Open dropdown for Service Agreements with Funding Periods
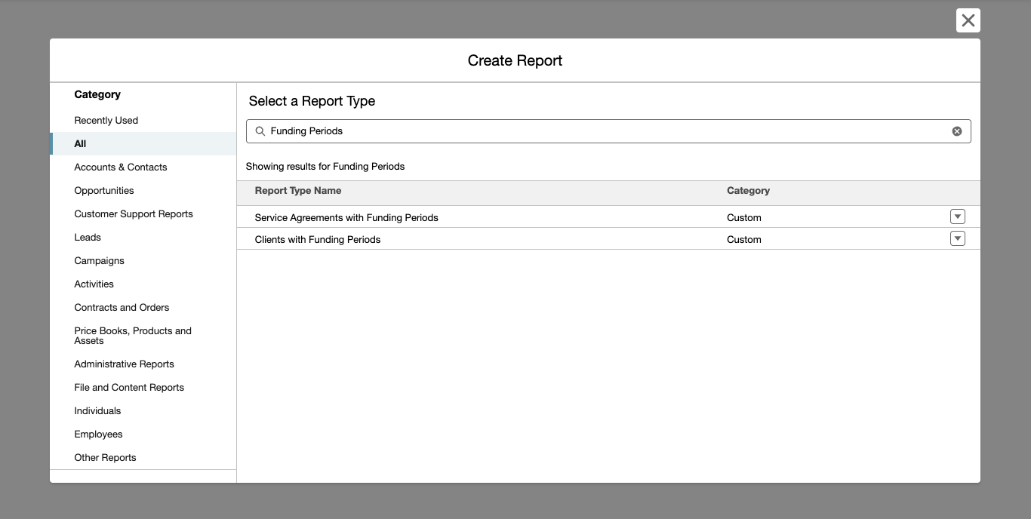The height and width of the screenshot is (519, 1031). pyautogui.click(x=957, y=217)
